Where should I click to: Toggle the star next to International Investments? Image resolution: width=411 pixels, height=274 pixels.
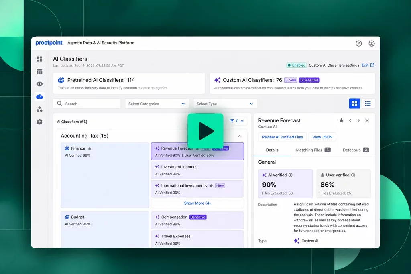pyautogui.click(x=211, y=186)
